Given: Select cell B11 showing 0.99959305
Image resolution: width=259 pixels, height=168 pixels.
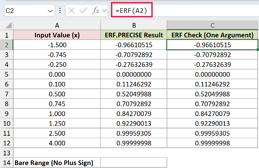Looking at the screenshot, I should (134, 133).
